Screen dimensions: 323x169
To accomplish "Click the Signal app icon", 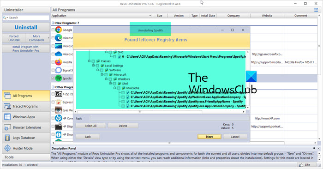I will [x=59, y=70].
